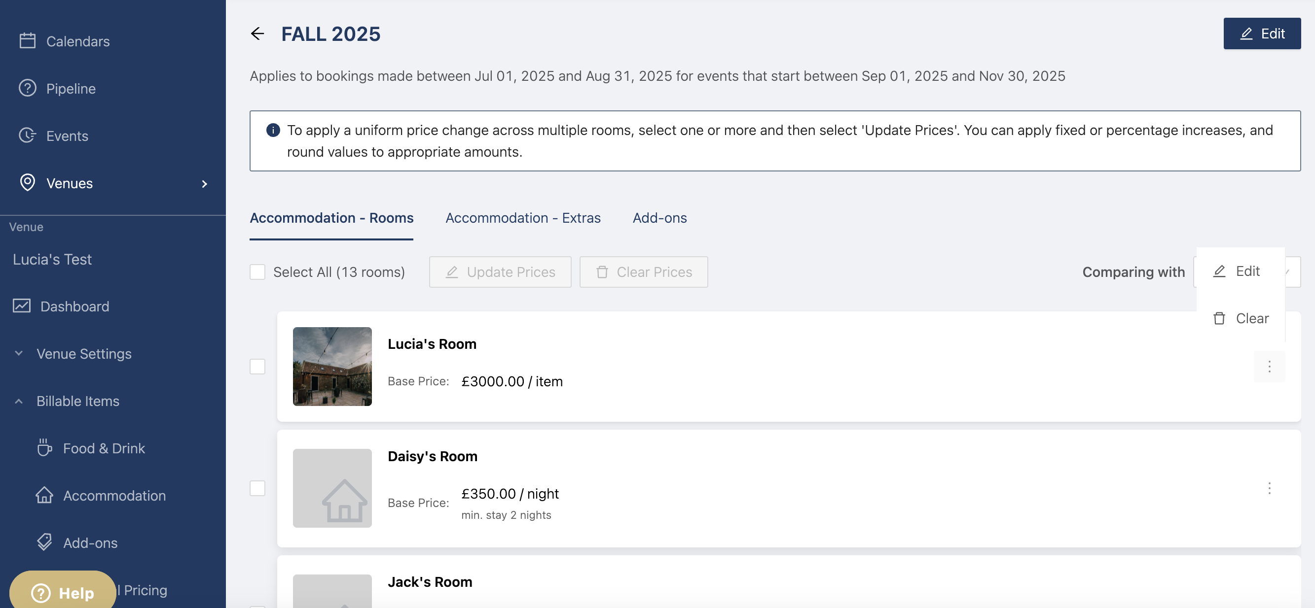Choose Edit from the popup menu
The height and width of the screenshot is (608, 1315).
point(1241,271)
